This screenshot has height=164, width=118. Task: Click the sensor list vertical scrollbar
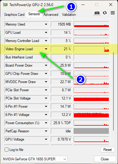(x=113, y=91)
